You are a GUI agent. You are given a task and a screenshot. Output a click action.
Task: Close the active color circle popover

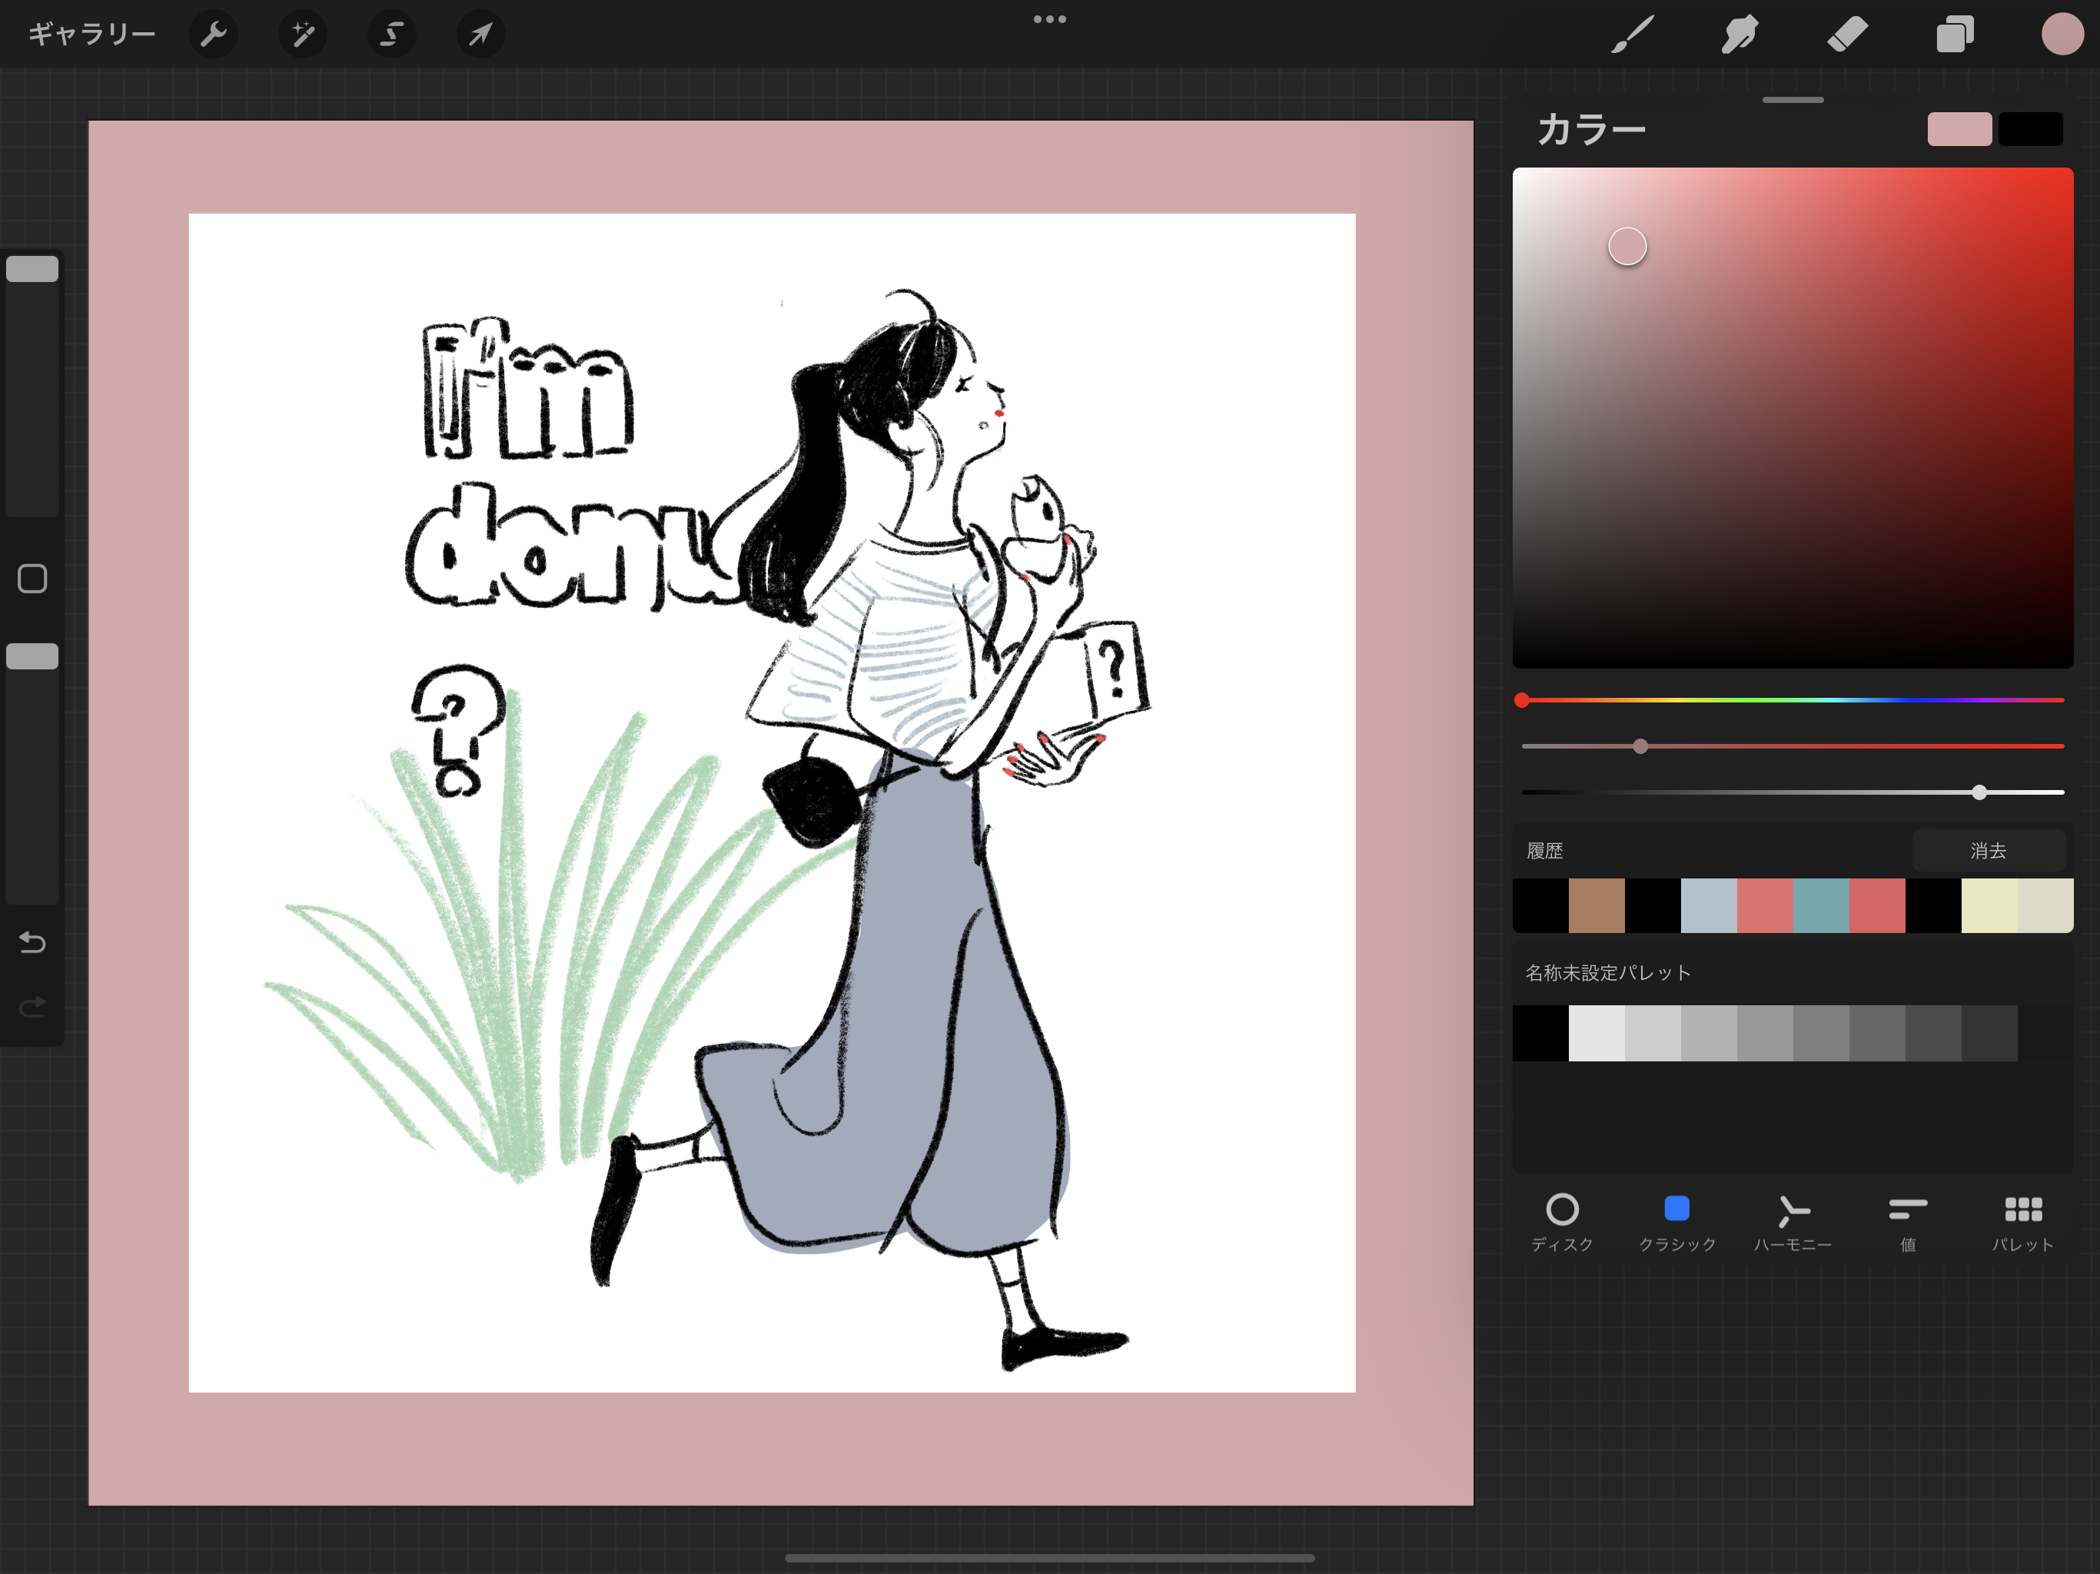click(2061, 35)
